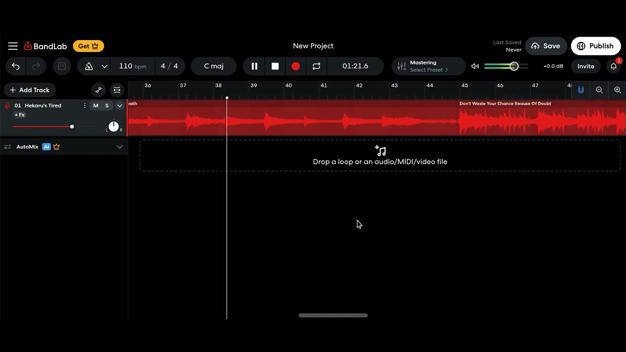Click the AutoMix sliders icon

coord(7,147)
